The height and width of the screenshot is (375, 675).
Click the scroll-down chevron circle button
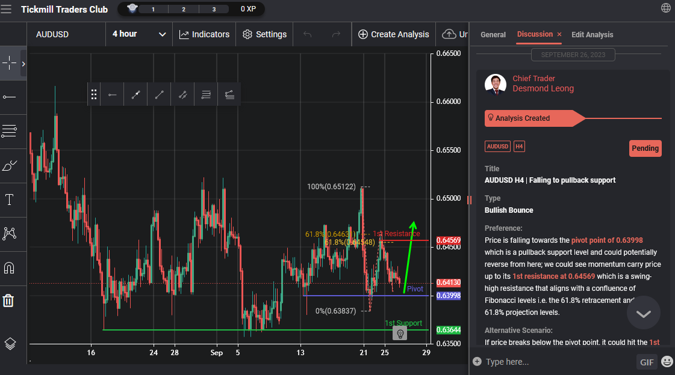point(644,313)
